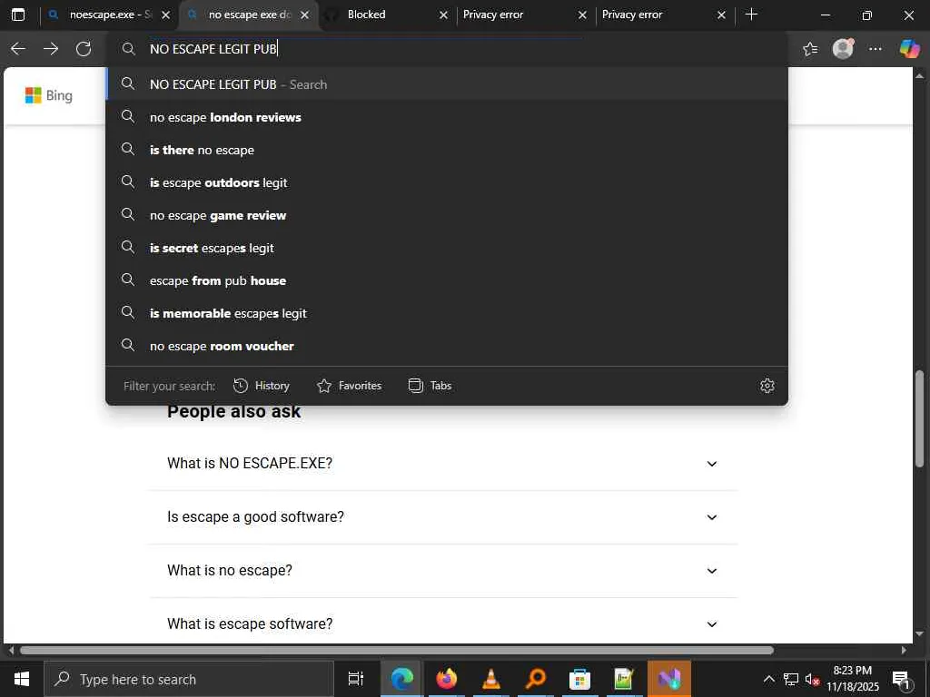This screenshot has height=697, width=930.
Task: Click the Bing logo
Action: (49, 95)
